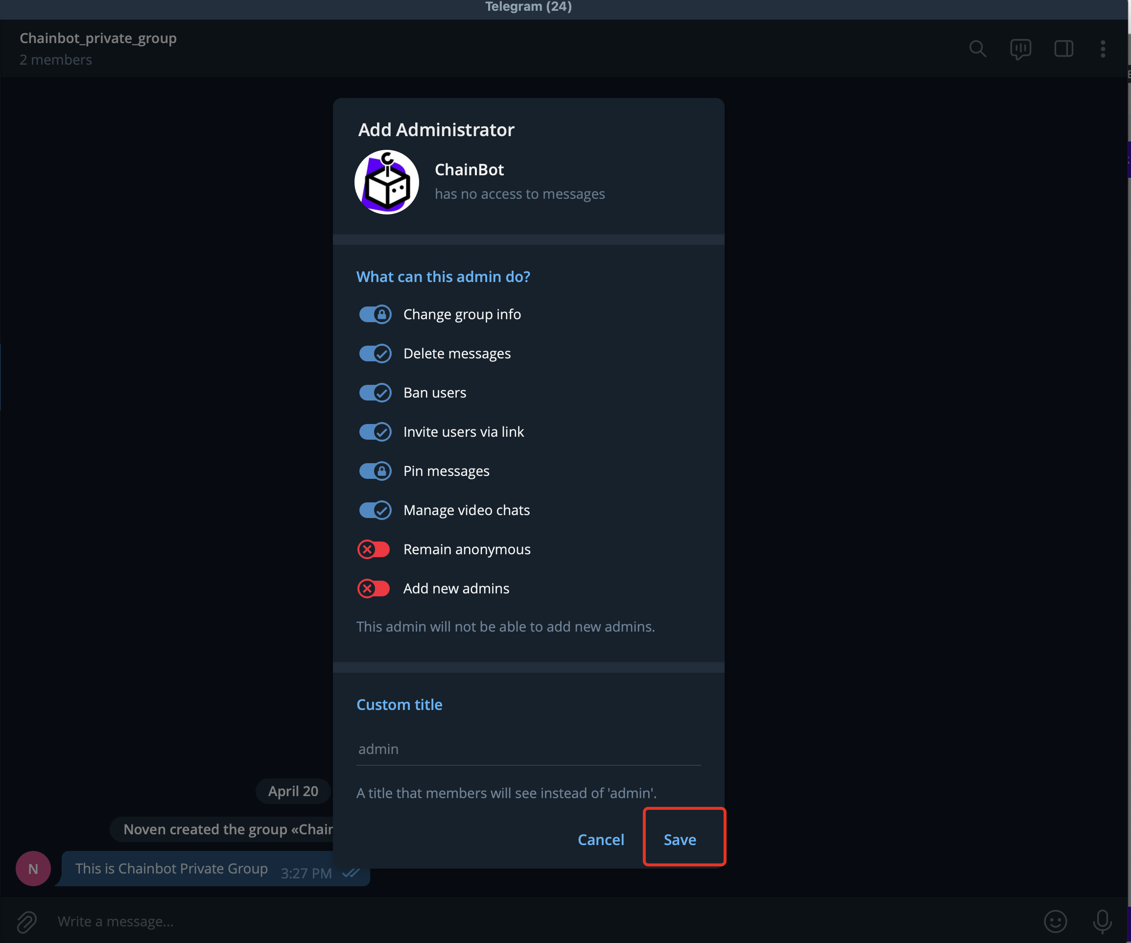Image resolution: width=1131 pixels, height=943 pixels.
Task: Enable the Add new admins switch
Action: tap(374, 589)
